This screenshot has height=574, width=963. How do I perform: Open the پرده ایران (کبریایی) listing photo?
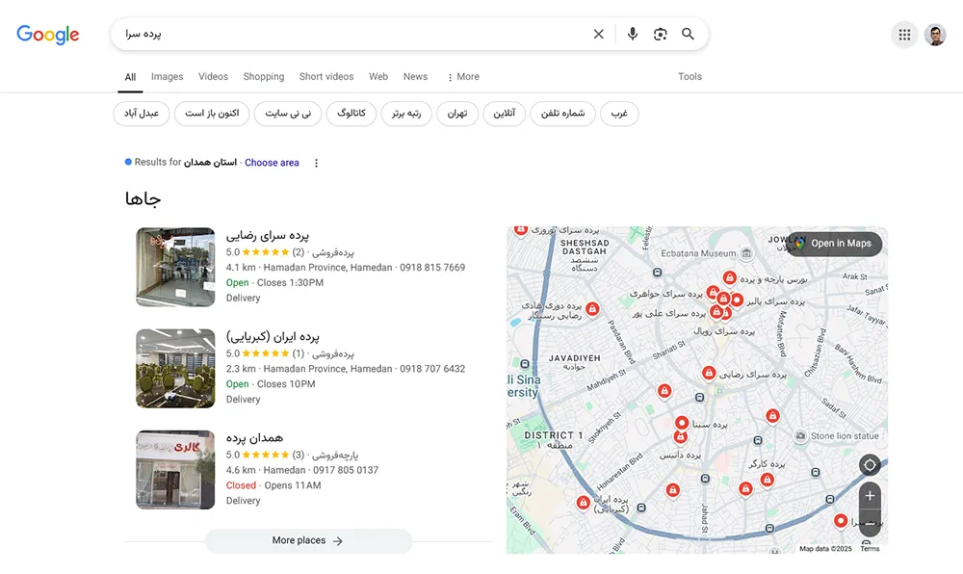click(175, 368)
